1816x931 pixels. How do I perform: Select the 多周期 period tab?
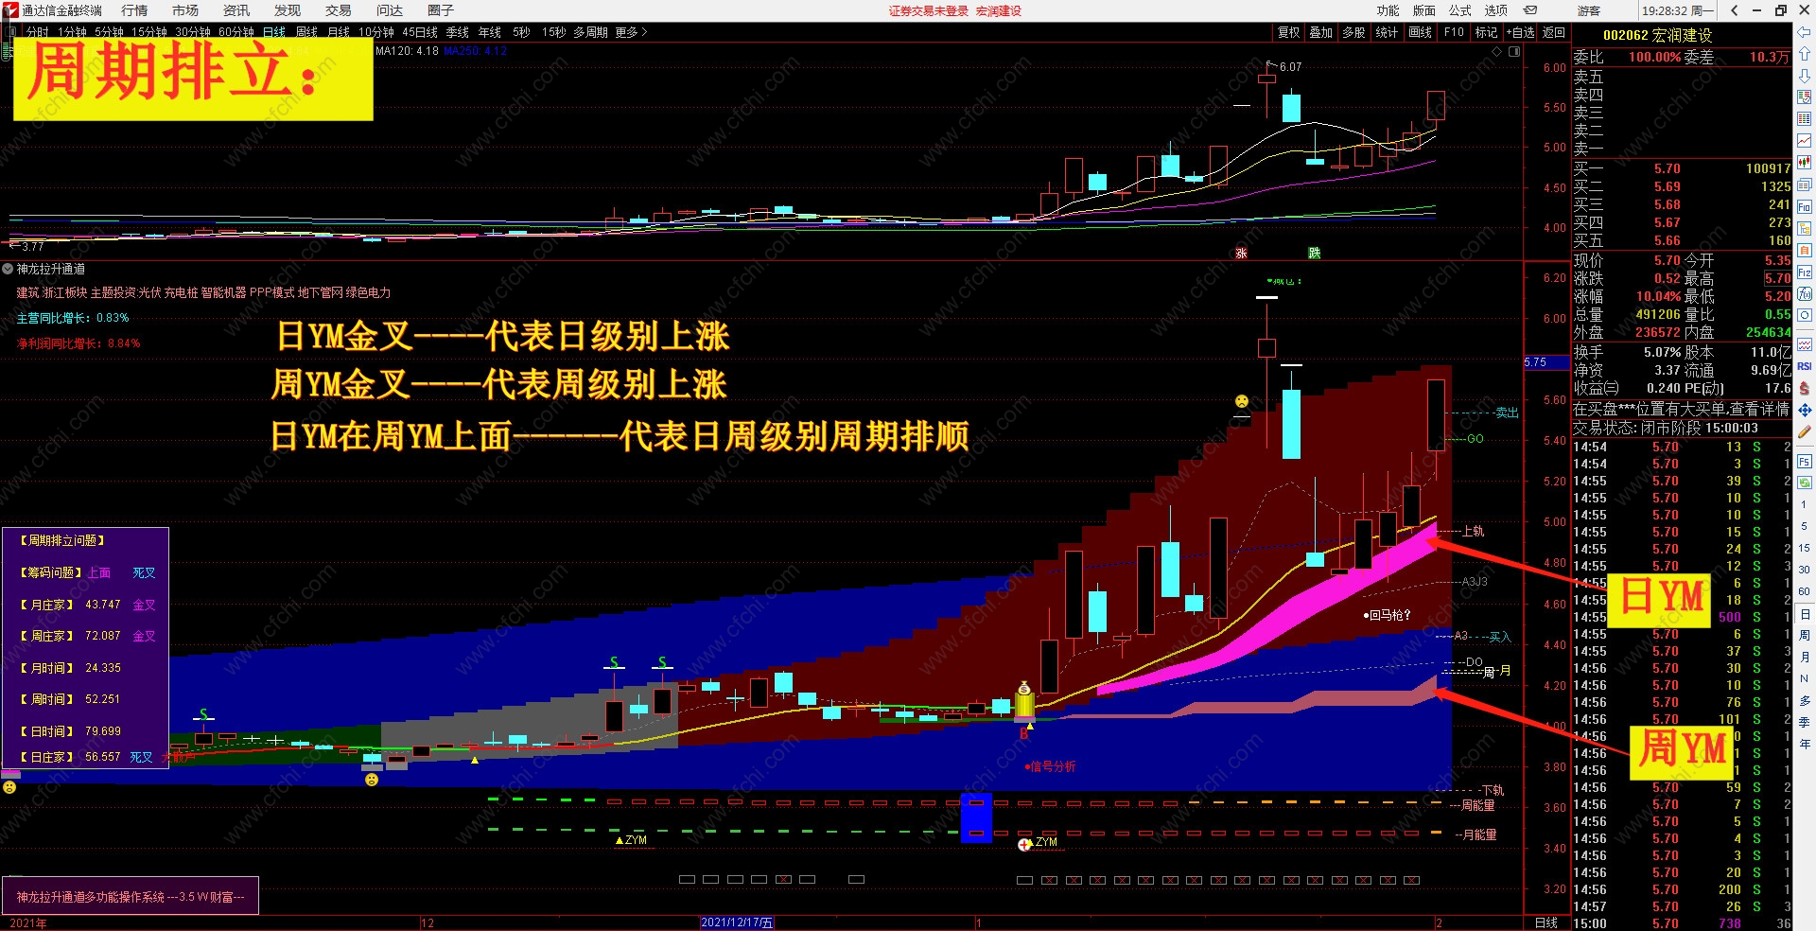point(590,32)
